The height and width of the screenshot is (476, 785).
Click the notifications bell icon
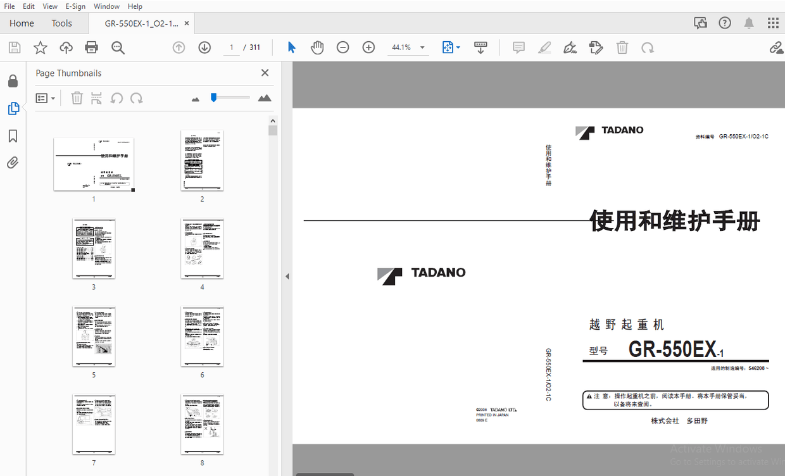tap(749, 22)
